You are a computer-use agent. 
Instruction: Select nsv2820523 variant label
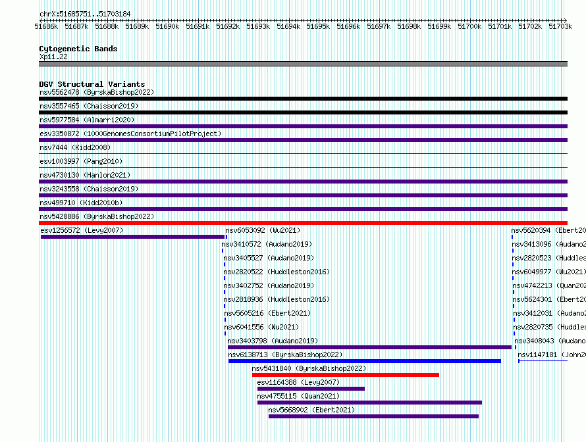[549, 258]
